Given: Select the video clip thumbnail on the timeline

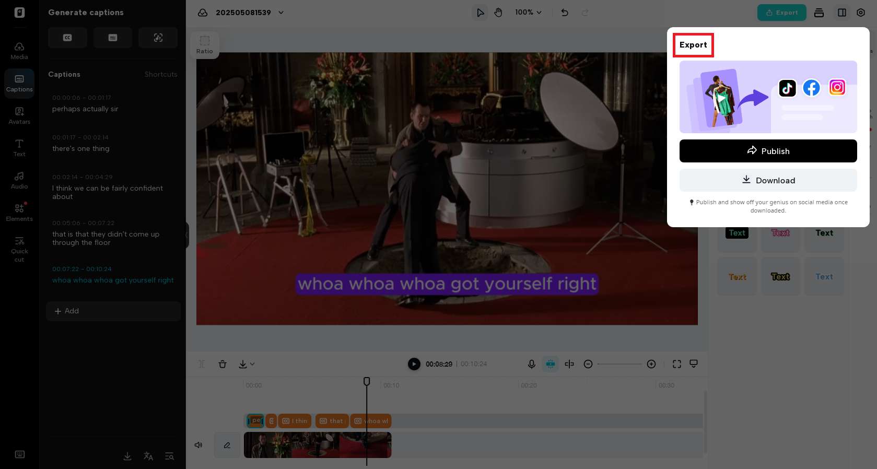Looking at the screenshot, I should click(318, 445).
